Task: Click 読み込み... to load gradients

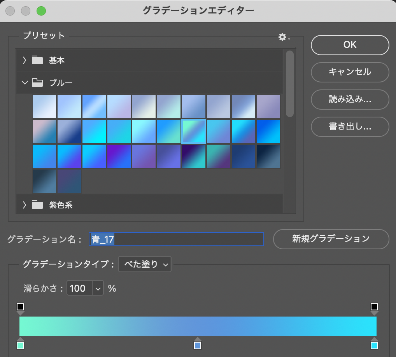Action: pos(350,99)
